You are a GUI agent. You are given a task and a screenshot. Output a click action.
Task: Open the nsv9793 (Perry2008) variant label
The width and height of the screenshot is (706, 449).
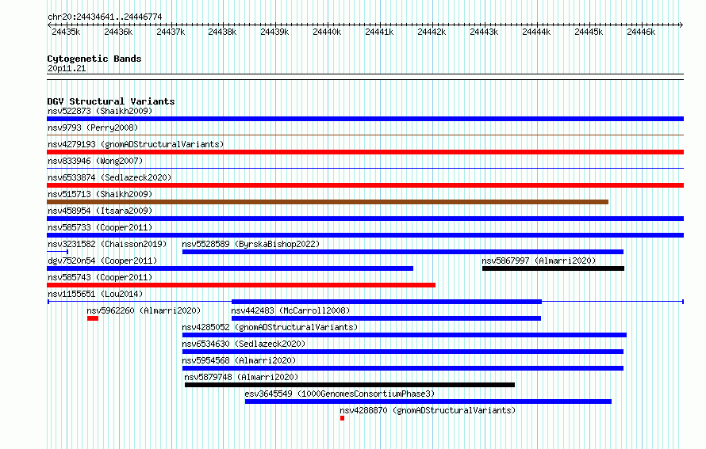click(x=93, y=127)
